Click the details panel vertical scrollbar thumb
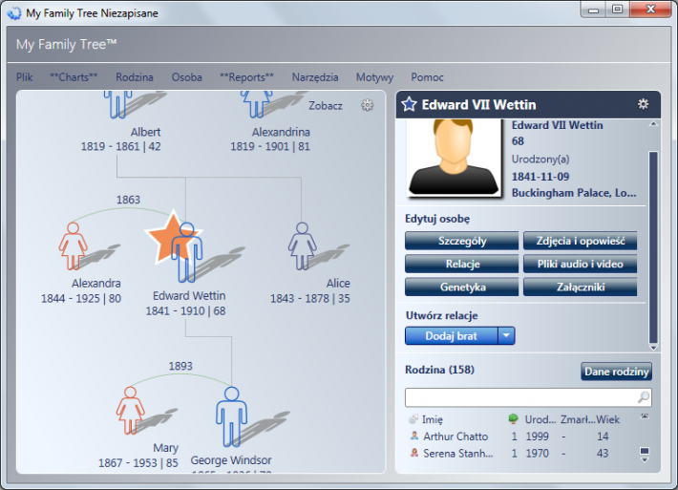Screen dimensions: 678x490 coord(653,247)
